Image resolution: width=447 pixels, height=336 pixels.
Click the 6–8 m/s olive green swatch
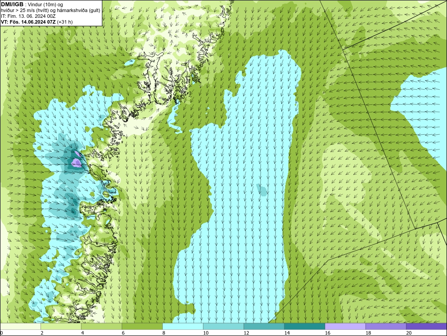pyautogui.click(x=142, y=326)
